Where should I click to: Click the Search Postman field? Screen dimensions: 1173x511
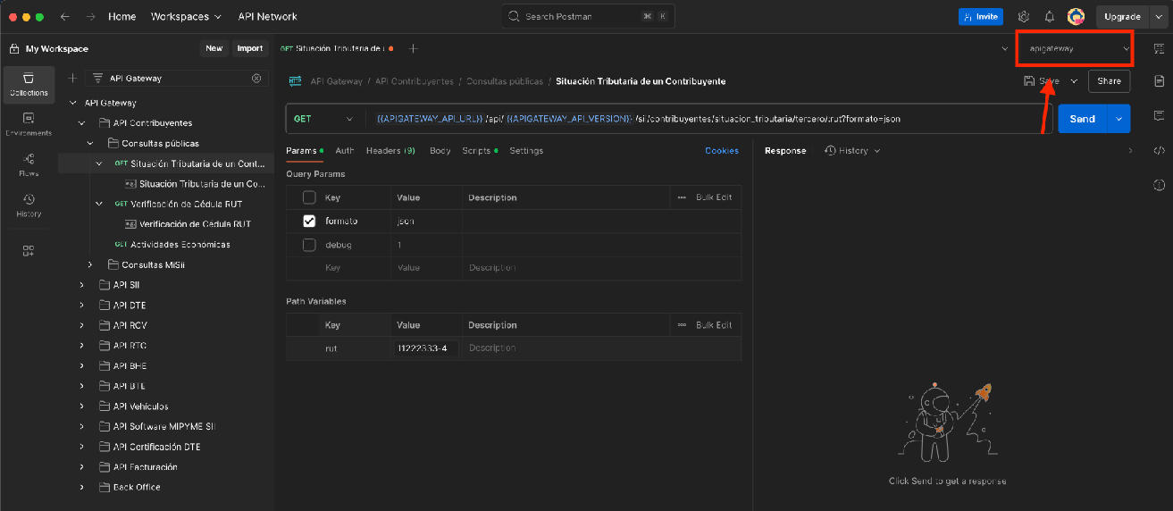(x=588, y=16)
